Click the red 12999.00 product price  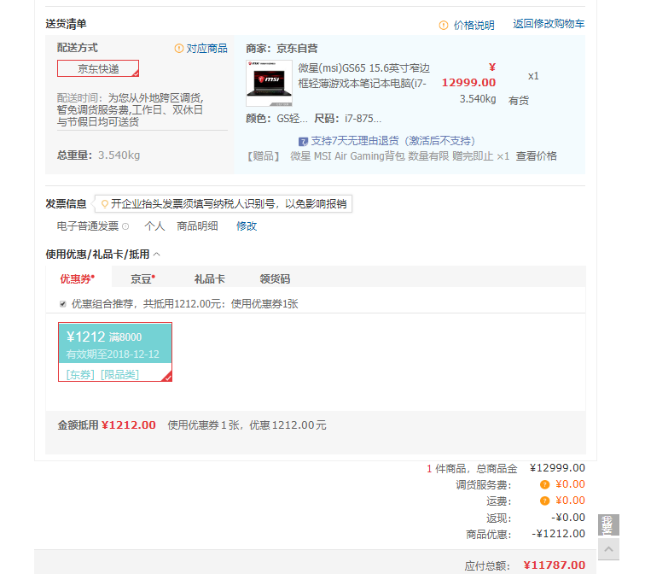[x=469, y=82]
